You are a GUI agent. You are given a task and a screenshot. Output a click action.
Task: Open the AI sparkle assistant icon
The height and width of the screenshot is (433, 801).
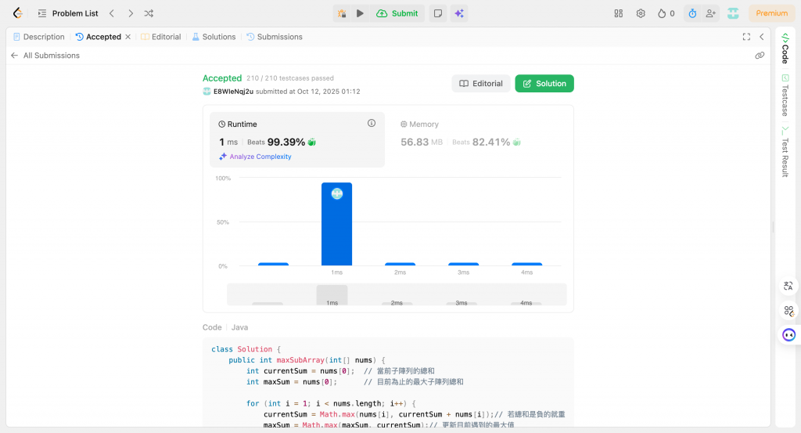point(459,13)
